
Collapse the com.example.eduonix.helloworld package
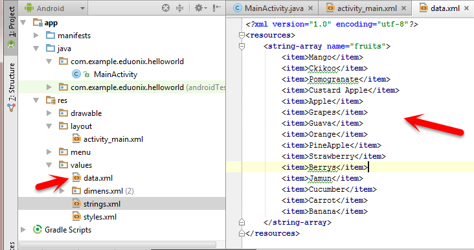coord(49,62)
